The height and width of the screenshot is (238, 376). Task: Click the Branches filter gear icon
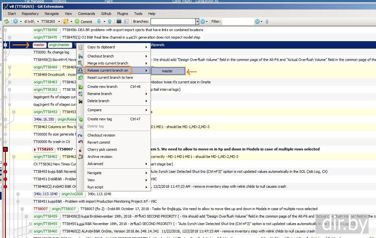pos(203,21)
